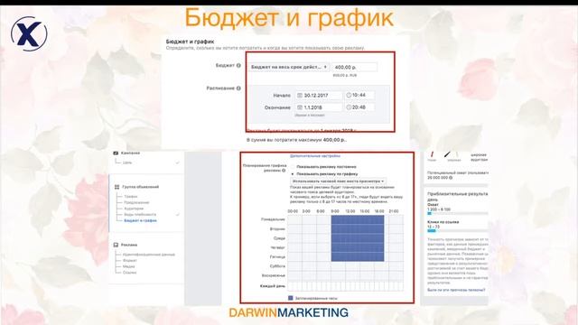This screenshot has width=578, height=325.
Task: Click Были ли эти прогнозы полезны link
Action: point(456,290)
